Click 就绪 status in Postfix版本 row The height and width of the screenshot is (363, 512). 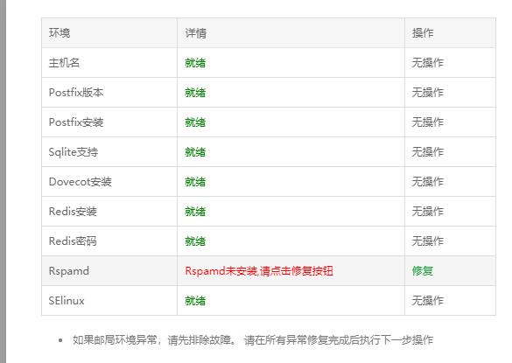195,93
